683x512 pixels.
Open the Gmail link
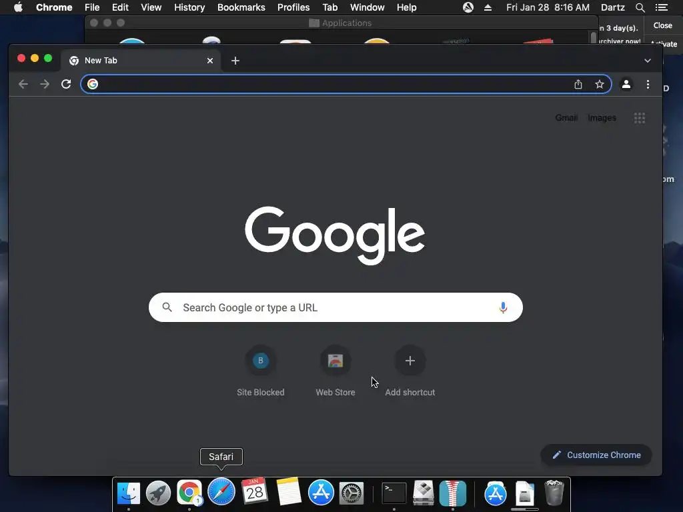click(566, 118)
